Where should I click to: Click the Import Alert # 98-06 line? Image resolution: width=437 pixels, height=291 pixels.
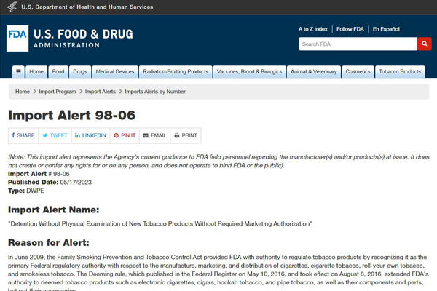pyautogui.click(x=39, y=174)
